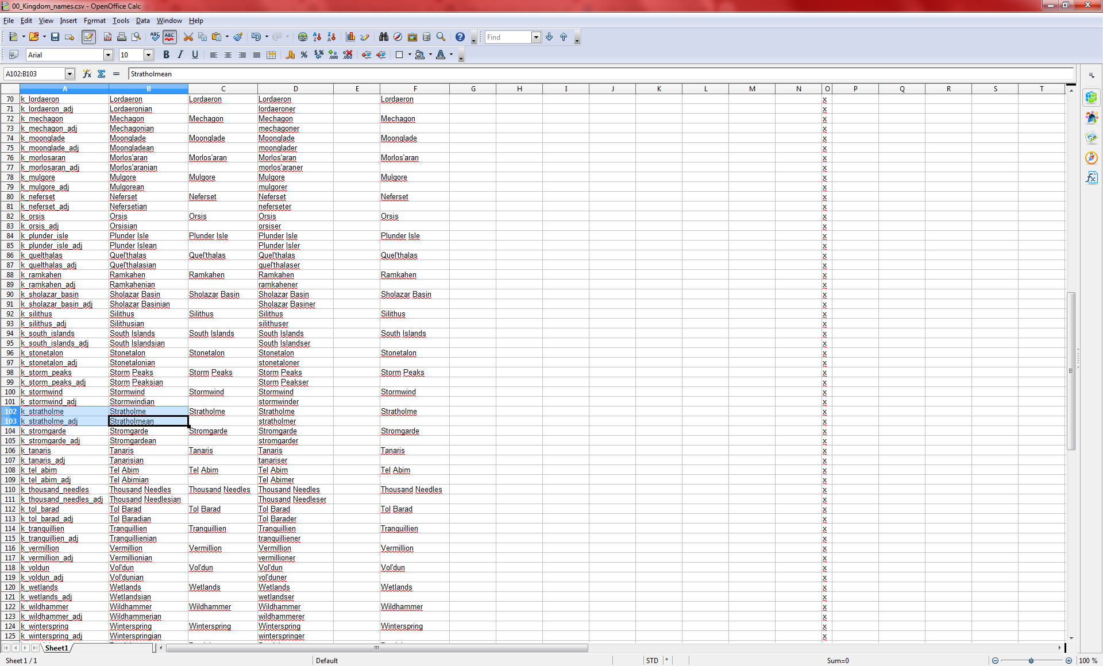Open Page Preview
Screen dimensions: 1103x666
coord(136,37)
